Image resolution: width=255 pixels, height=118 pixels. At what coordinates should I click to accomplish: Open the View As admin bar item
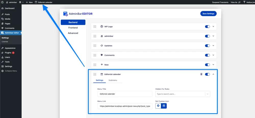(235, 2)
